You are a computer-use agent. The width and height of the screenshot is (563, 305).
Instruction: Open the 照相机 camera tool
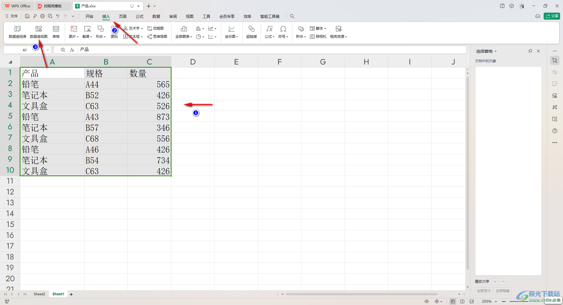point(318,37)
